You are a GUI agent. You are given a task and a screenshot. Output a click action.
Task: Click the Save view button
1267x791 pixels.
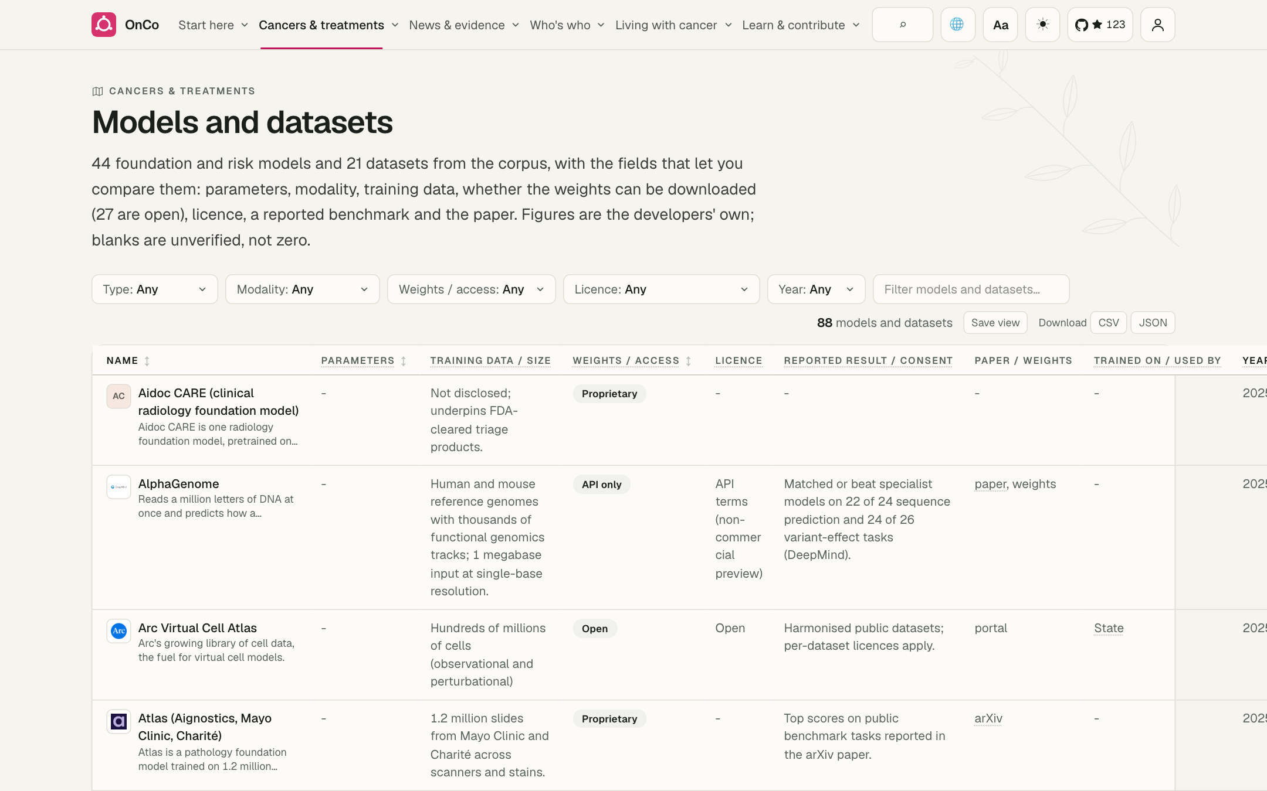(x=995, y=323)
